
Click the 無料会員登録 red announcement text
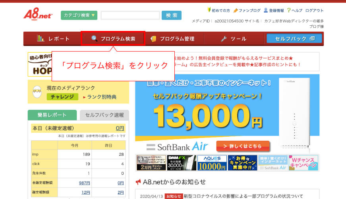click(x=234, y=58)
